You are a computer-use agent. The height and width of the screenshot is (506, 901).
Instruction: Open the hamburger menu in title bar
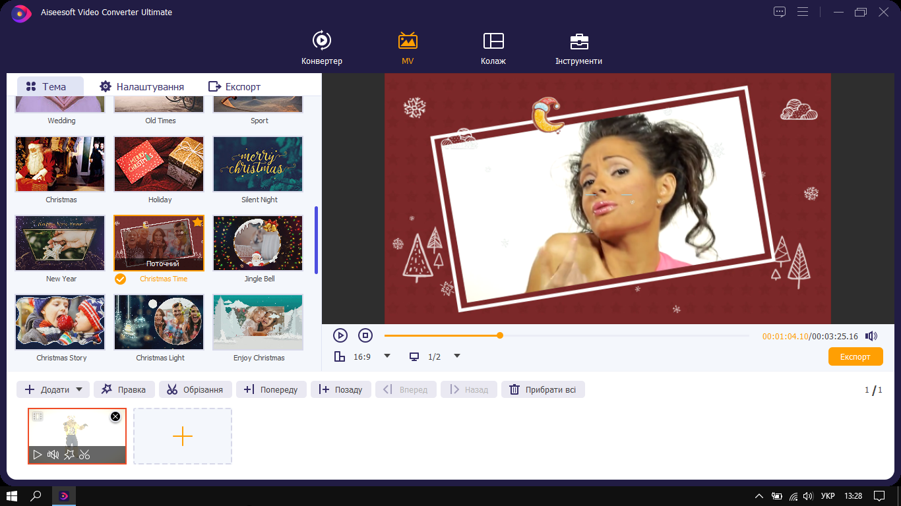(x=803, y=12)
